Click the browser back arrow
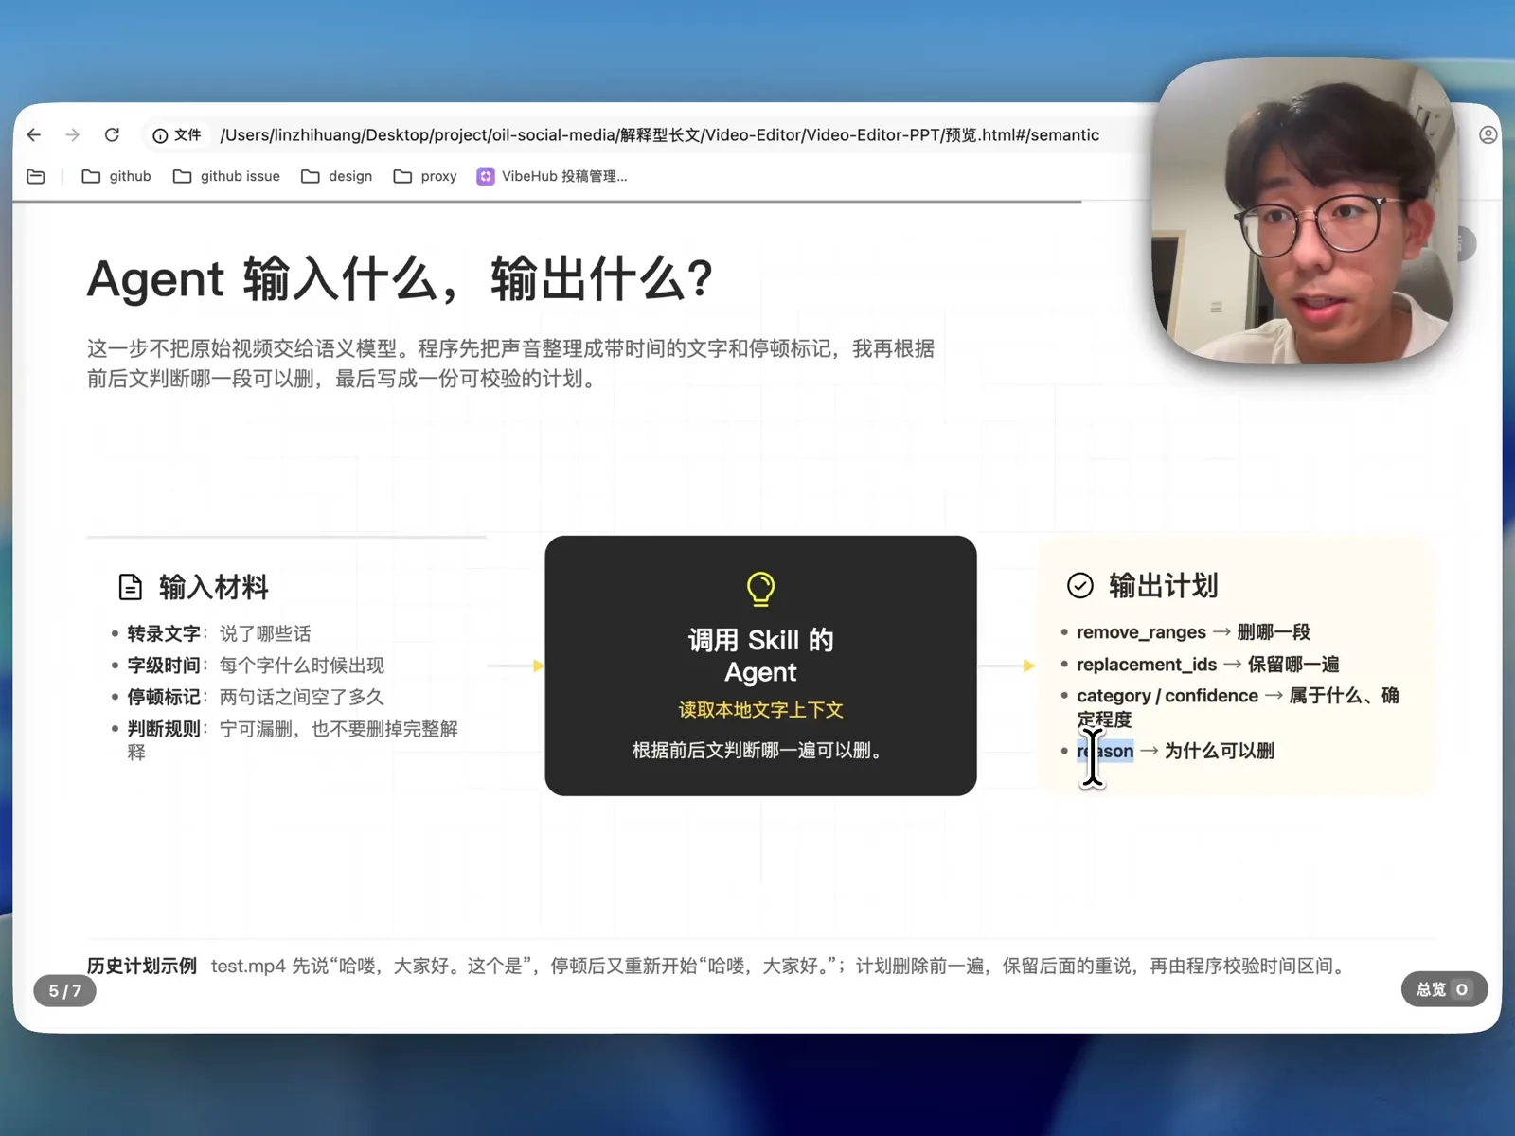The height and width of the screenshot is (1136, 1515). (x=34, y=135)
